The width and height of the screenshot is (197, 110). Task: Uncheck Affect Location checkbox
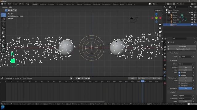click(x=179, y=73)
